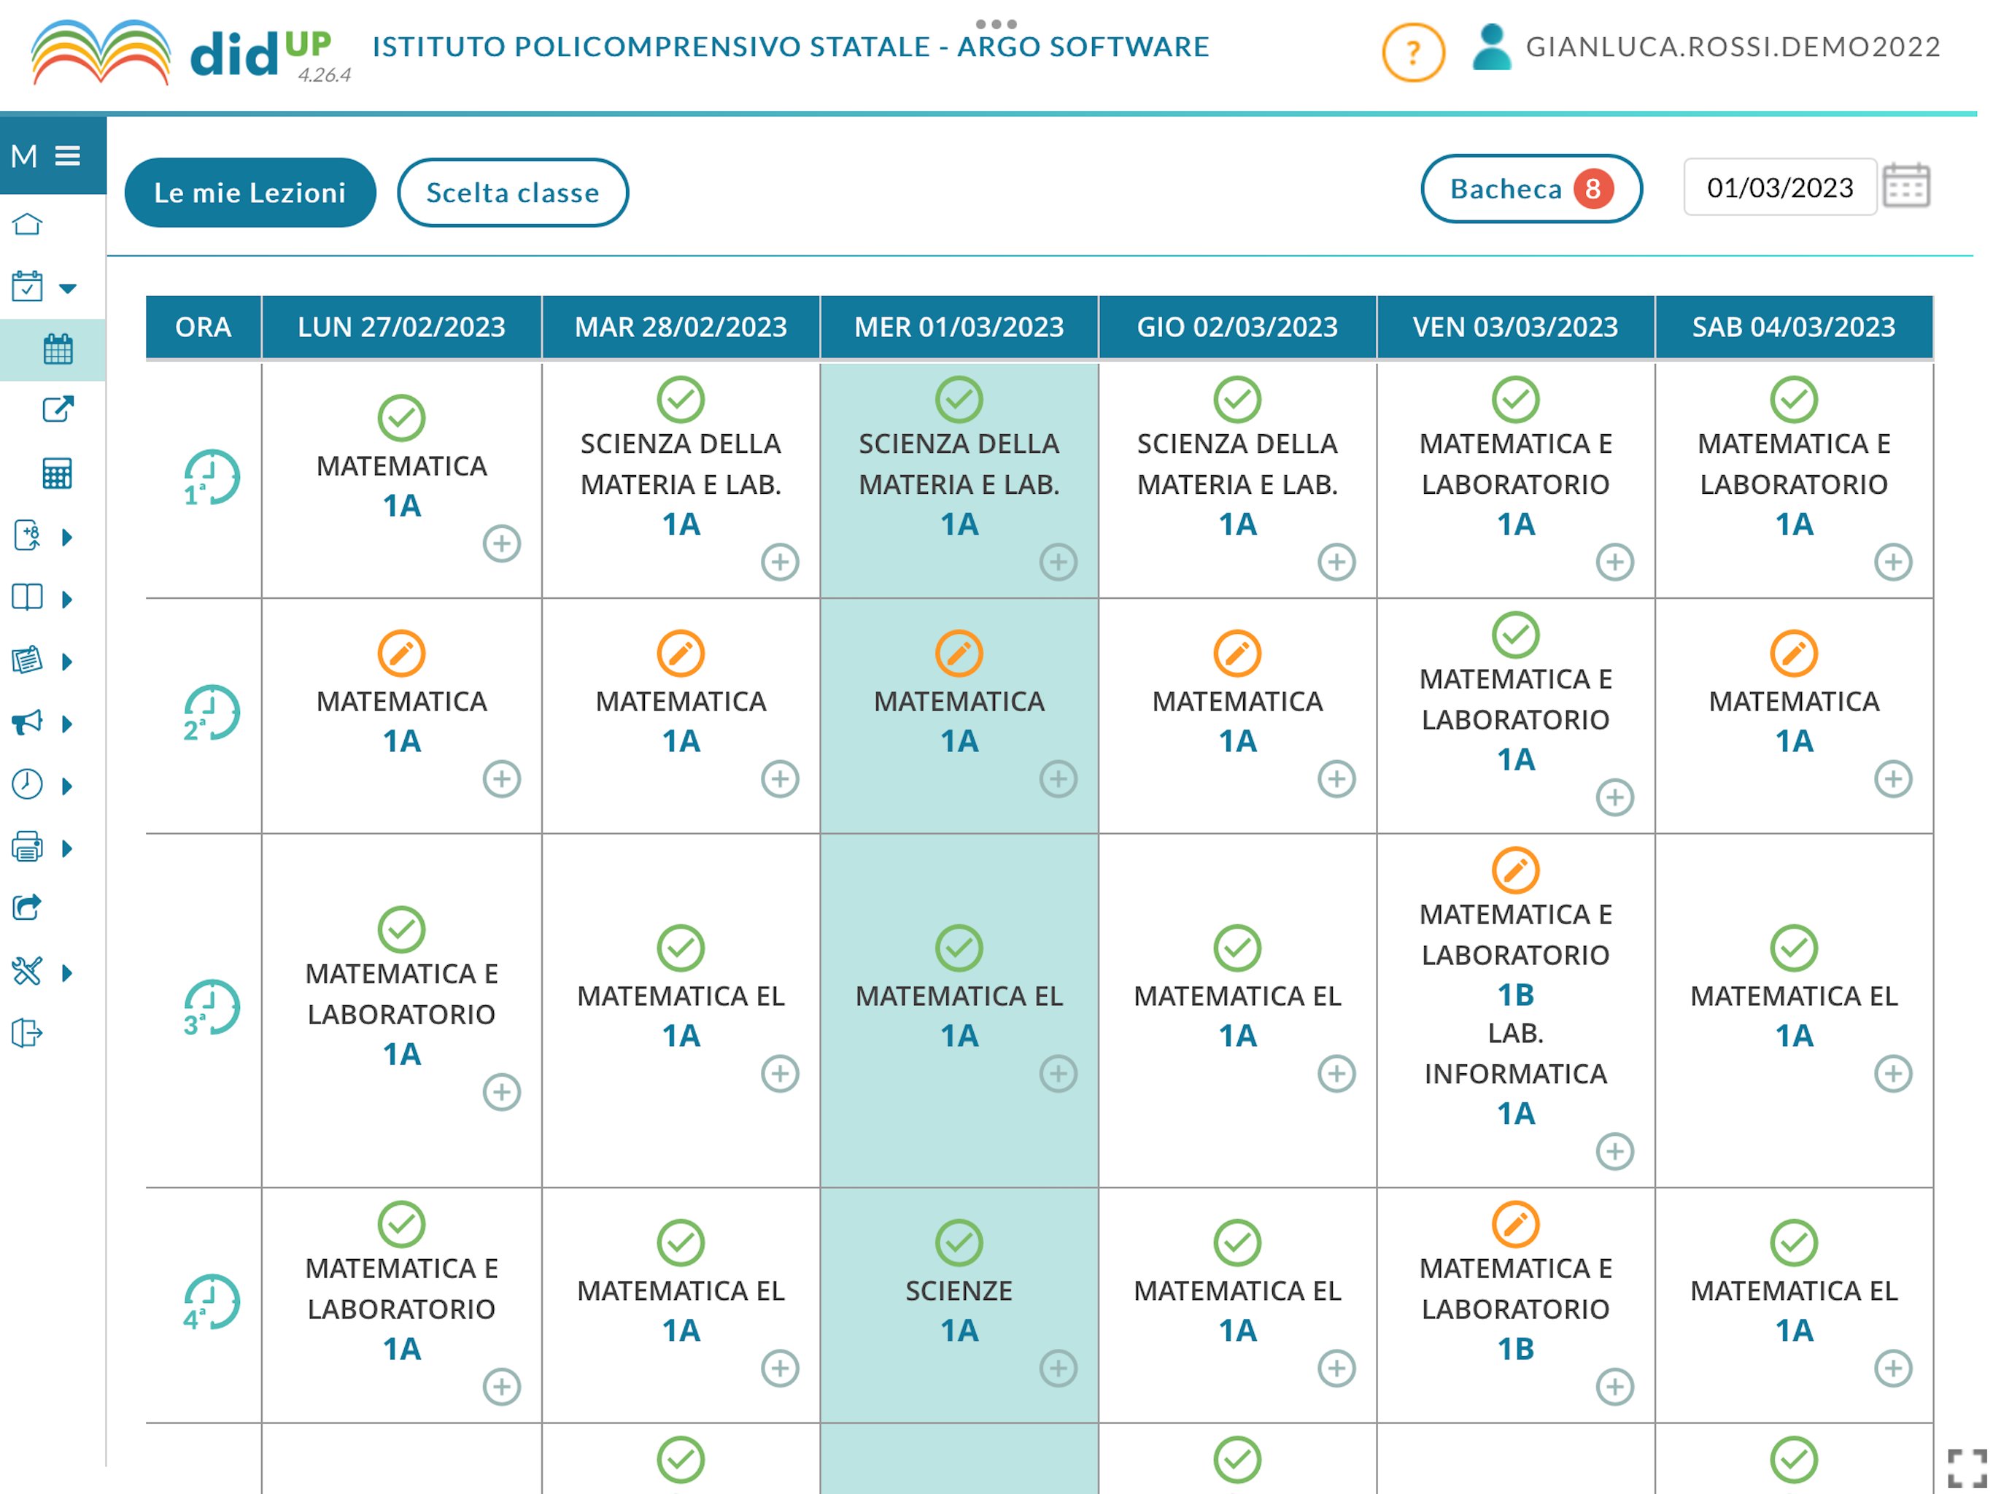Open the sidebar's external-link arrow icon

[58, 410]
